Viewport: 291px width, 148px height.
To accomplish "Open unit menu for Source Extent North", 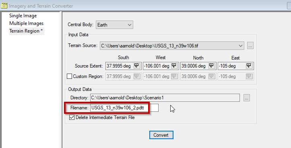I will (x=211, y=66).
